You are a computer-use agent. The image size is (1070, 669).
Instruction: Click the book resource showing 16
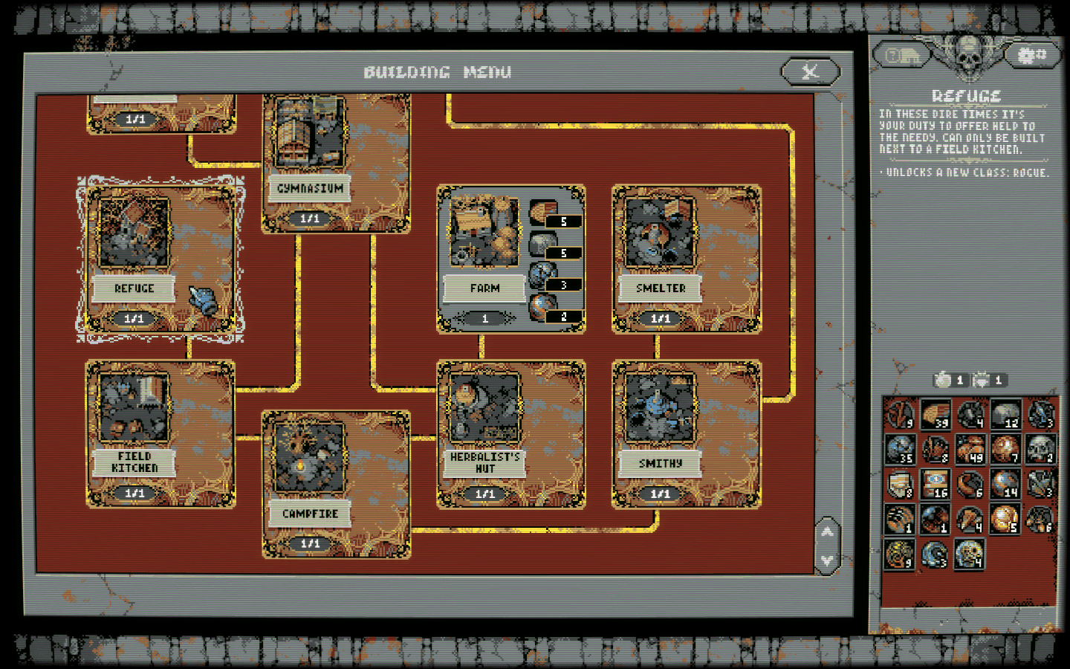point(935,485)
